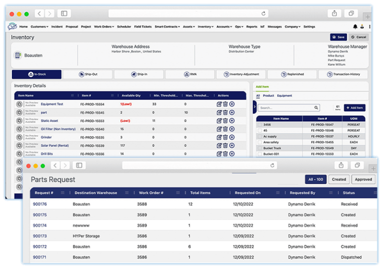
Task: Click plus icon on Equipment Test row
Action: click(x=232, y=104)
